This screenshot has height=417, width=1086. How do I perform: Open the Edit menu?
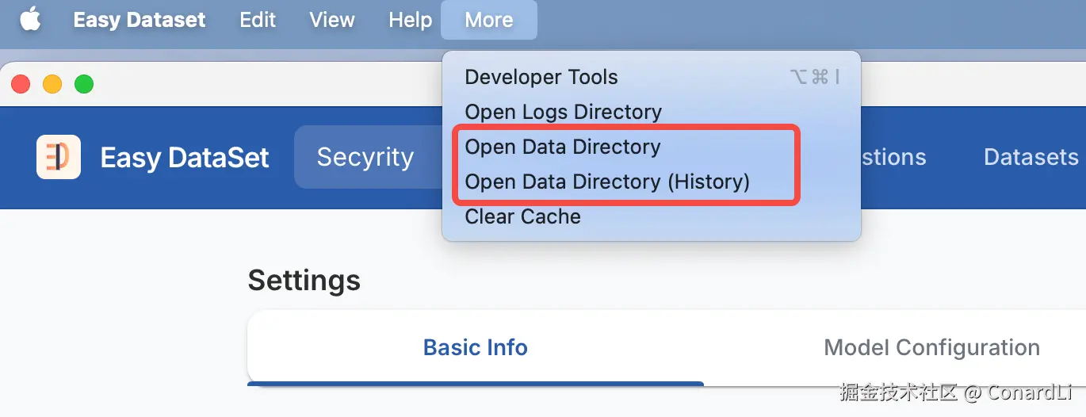(258, 20)
